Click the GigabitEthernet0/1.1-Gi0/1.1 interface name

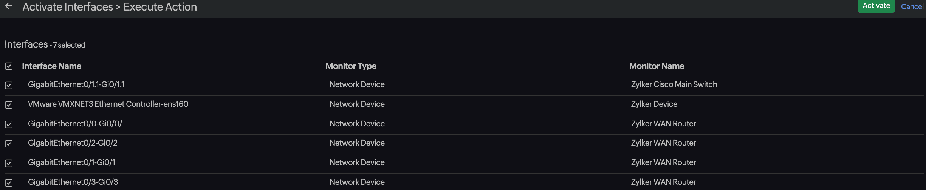coord(76,84)
